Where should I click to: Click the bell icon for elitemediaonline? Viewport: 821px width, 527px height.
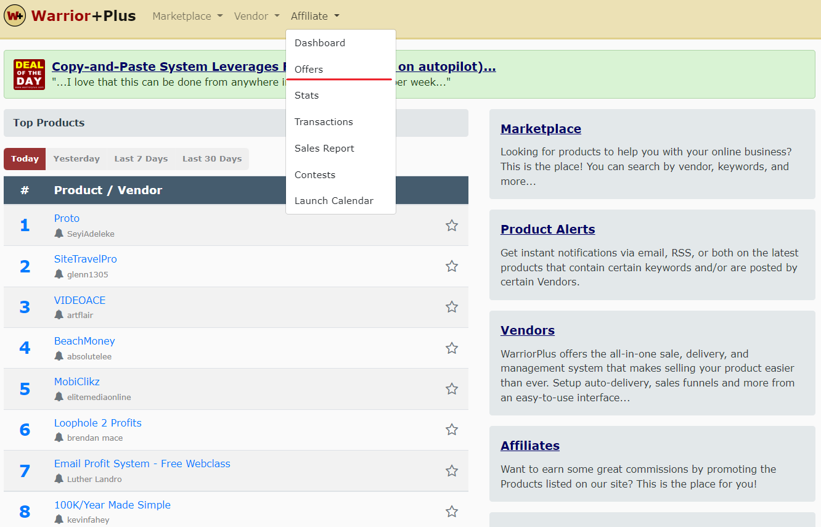(59, 397)
